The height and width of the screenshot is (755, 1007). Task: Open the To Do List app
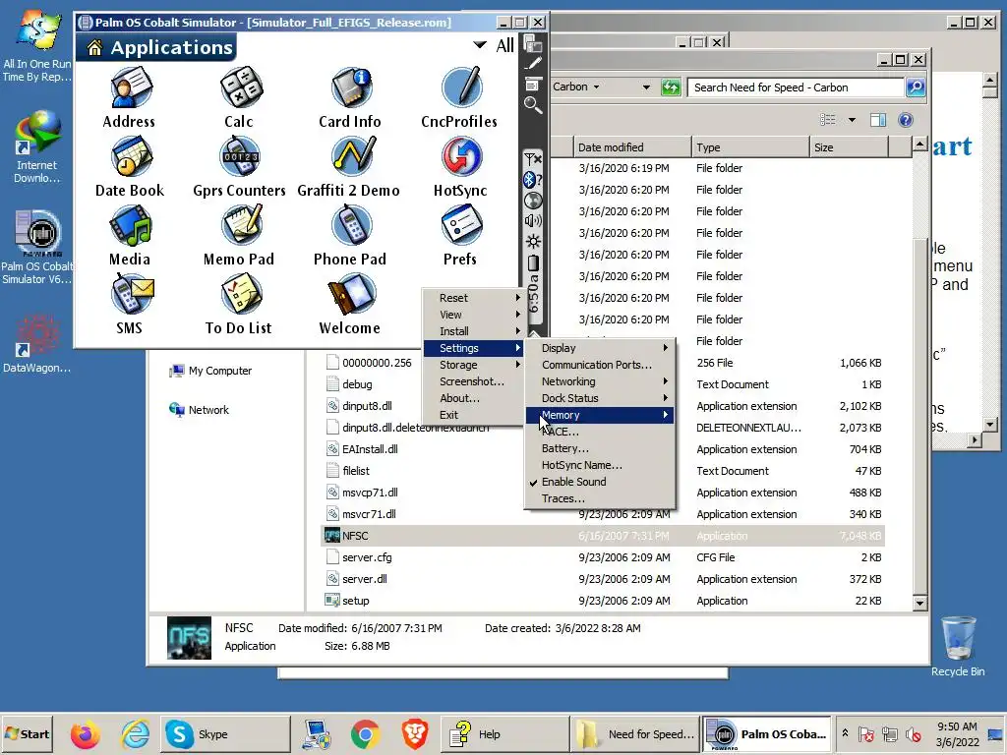239,305
